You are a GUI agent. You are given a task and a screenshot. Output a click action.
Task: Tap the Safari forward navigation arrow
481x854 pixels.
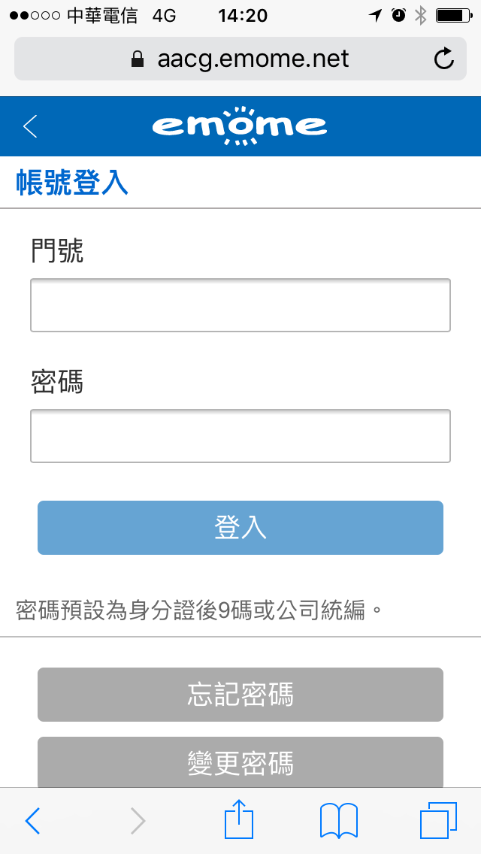[138, 821]
